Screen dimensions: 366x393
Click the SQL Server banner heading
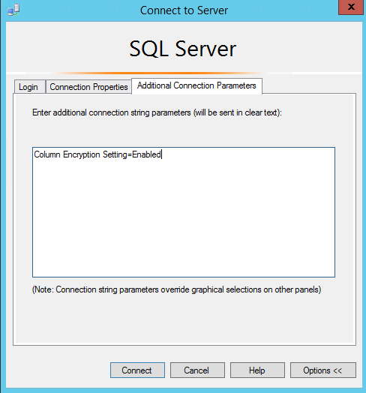pyautogui.click(x=183, y=49)
